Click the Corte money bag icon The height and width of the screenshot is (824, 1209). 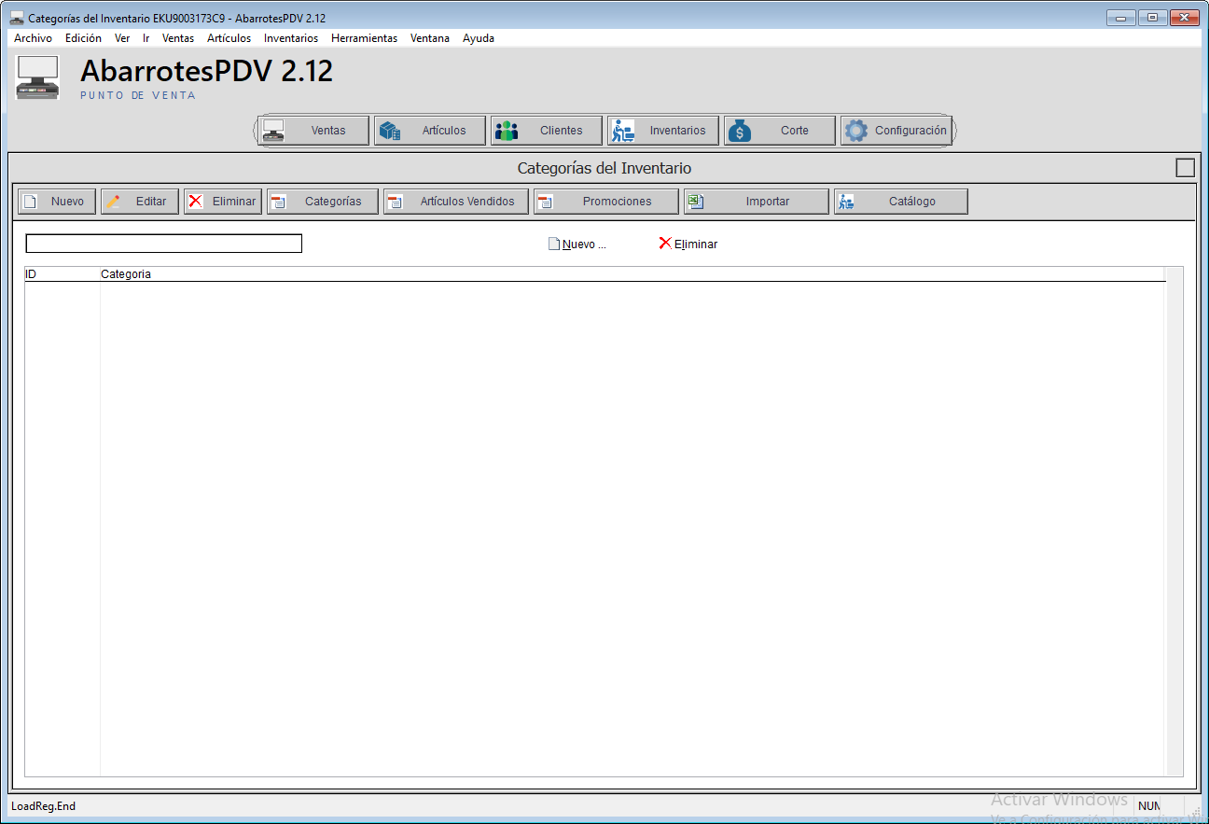[740, 131]
